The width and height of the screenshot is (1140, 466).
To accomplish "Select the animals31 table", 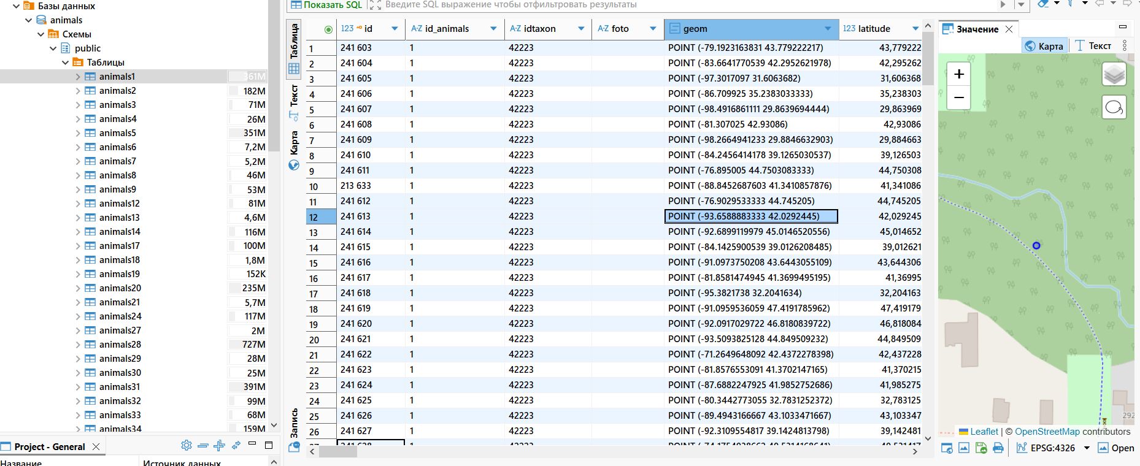I will point(120,387).
